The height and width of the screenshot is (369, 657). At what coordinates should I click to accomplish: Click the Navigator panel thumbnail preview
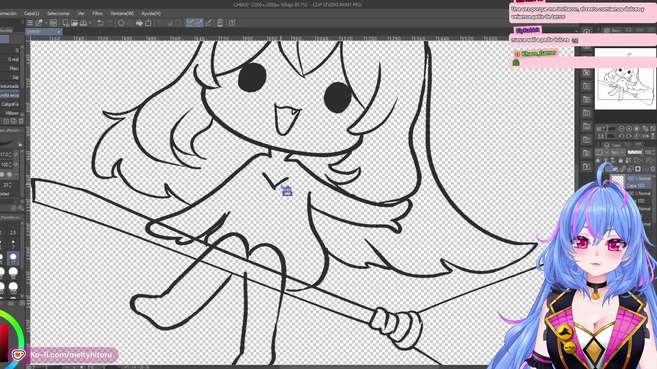tap(625, 78)
